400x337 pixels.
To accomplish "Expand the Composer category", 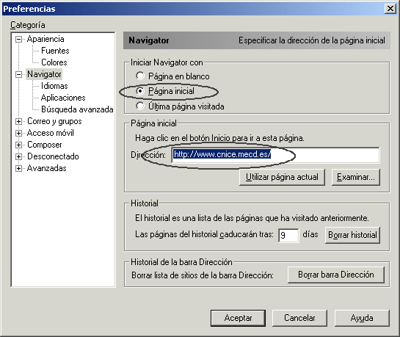I will point(18,145).
